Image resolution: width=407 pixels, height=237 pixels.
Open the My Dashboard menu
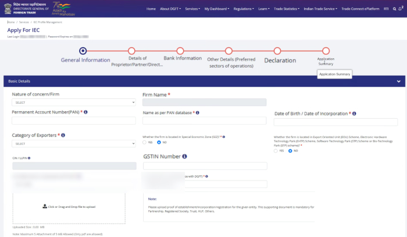pyautogui.click(x=217, y=9)
